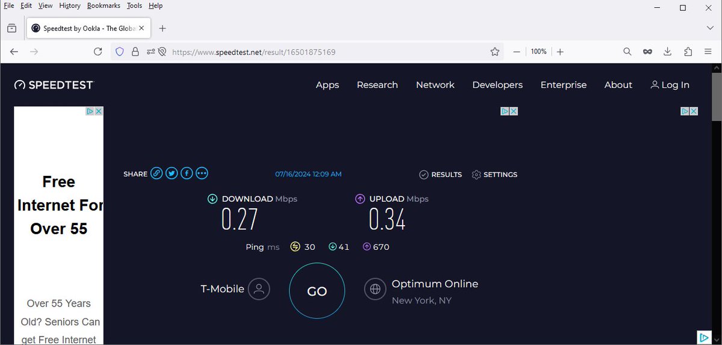Viewport: 722px width, 345px height.
Task: Click download speed value 0.27
Action: (239, 219)
